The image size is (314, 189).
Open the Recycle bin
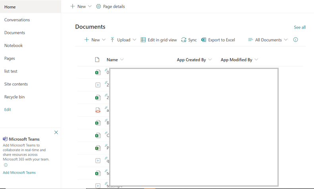14,97
